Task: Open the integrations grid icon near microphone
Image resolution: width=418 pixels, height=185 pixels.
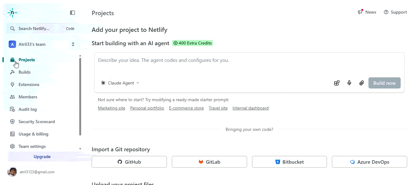Action: pos(337,83)
